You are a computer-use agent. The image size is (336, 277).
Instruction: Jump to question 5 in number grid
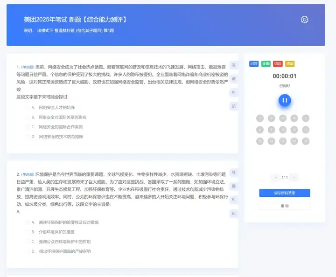306,118
